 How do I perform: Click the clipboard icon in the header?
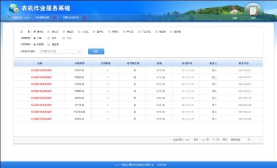(x=253, y=10)
